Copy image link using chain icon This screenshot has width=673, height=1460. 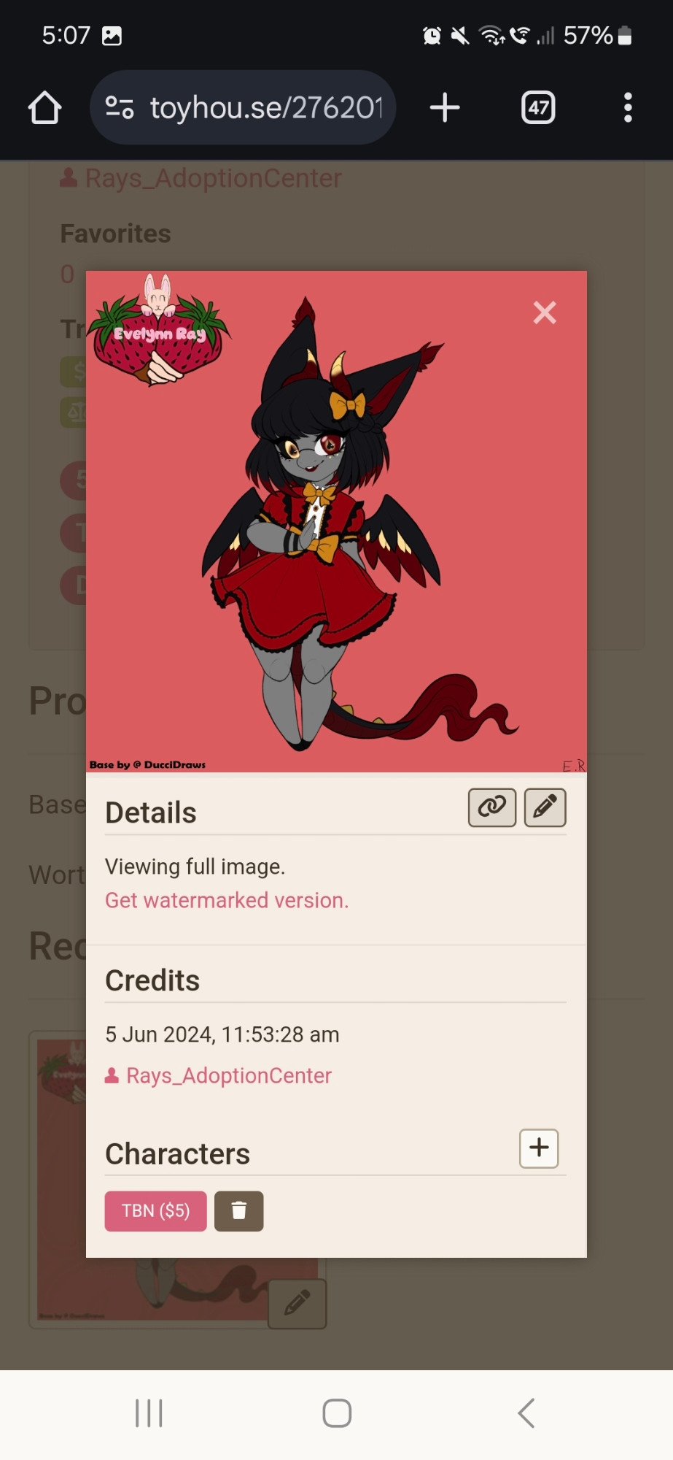492,807
